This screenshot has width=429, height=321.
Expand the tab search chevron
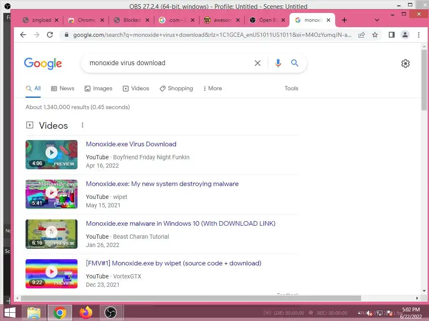click(377, 20)
